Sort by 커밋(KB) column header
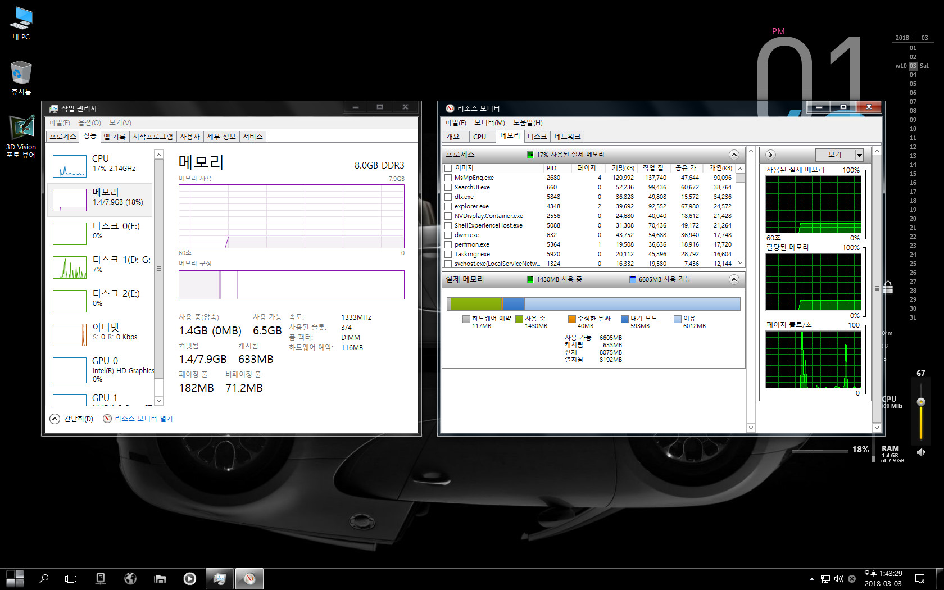Image resolution: width=944 pixels, height=590 pixels. 622,168
